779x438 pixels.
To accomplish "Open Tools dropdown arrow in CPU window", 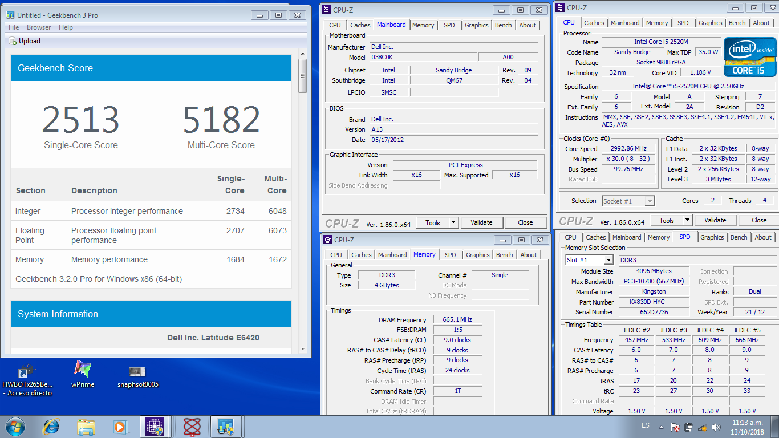I will pos(688,220).
